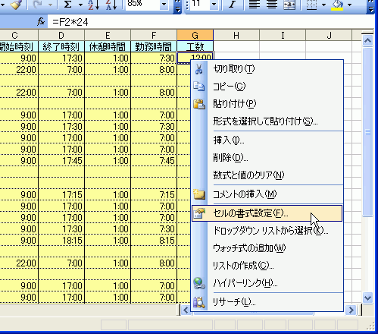Image resolution: width=378 pixels, height=334 pixels.
Task: Choose ドロップダウン リストから選択(K)
Action: pos(267,231)
